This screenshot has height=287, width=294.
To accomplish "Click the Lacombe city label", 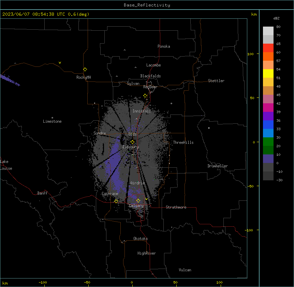I will tap(153, 65).
